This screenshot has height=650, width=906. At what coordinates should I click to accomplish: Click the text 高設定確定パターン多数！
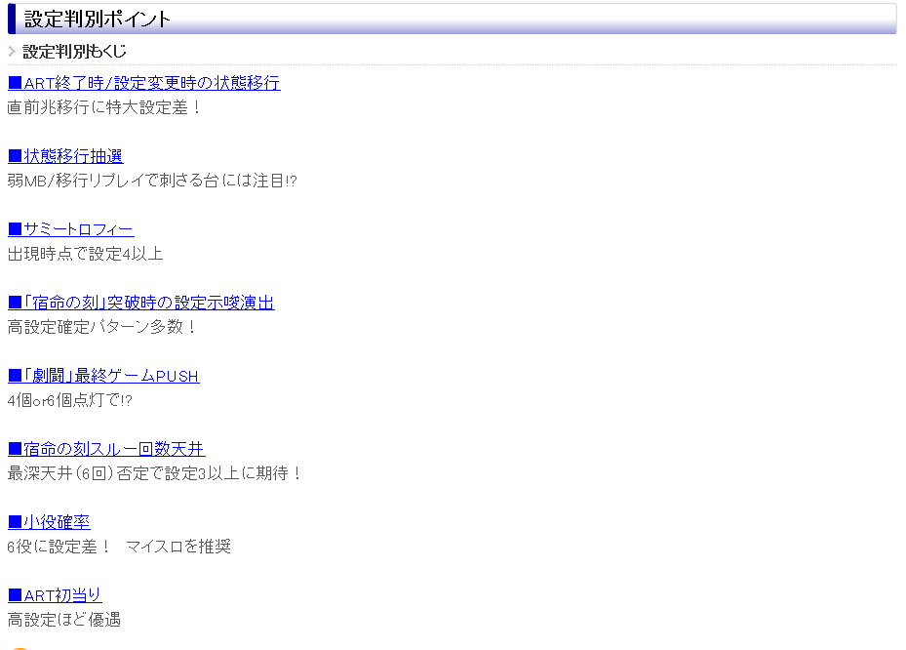(101, 327)
